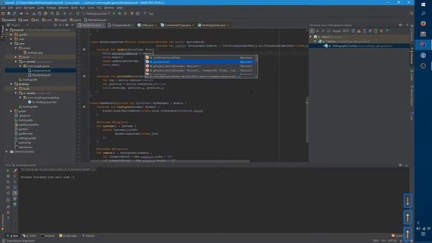Click the Run green play icon in main toolbar
This screenshot has width=432, height=243.
point(114,13)
